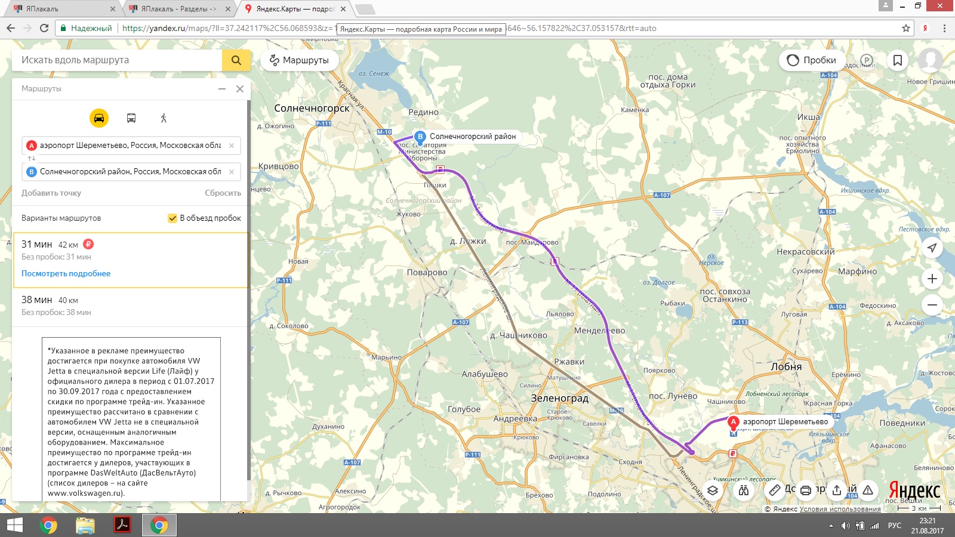Screen dimensions: 955x537
Task: Close the first ЯПлакалъ tab
Action: pos(113,9)
